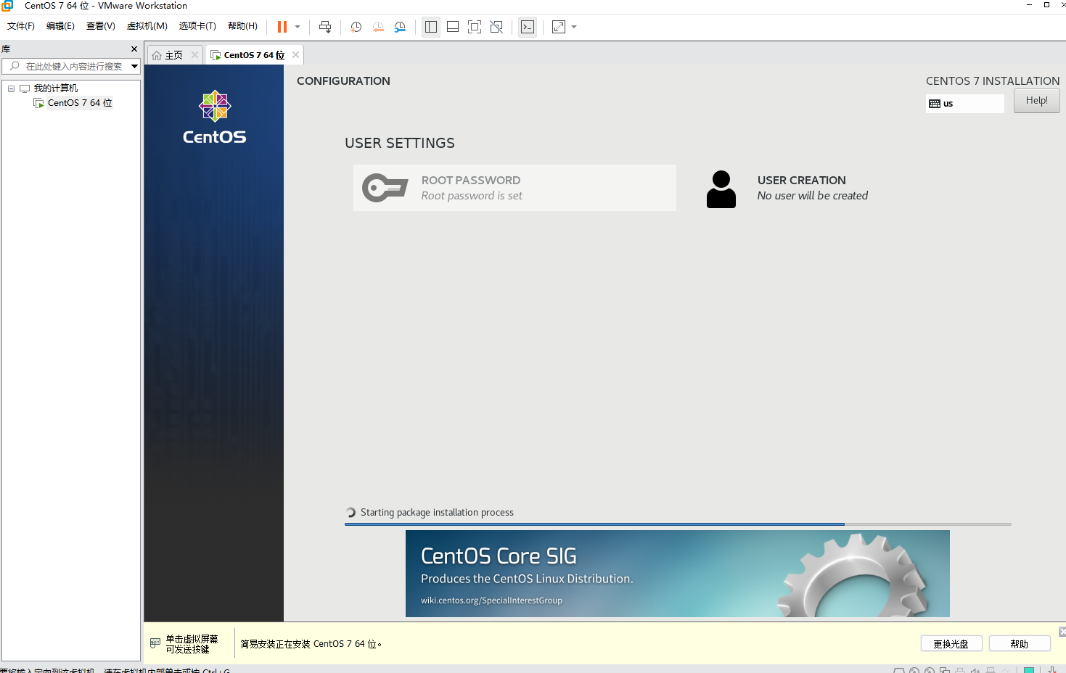Viewport: 1066px width, 673px height.
Task: Click the keyboard icon beside us
Action: (x=935, y=104)
